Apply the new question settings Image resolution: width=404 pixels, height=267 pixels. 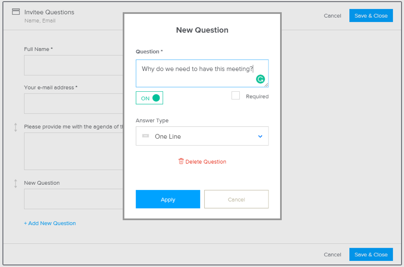pyautogui.click(x=168, y=199)
